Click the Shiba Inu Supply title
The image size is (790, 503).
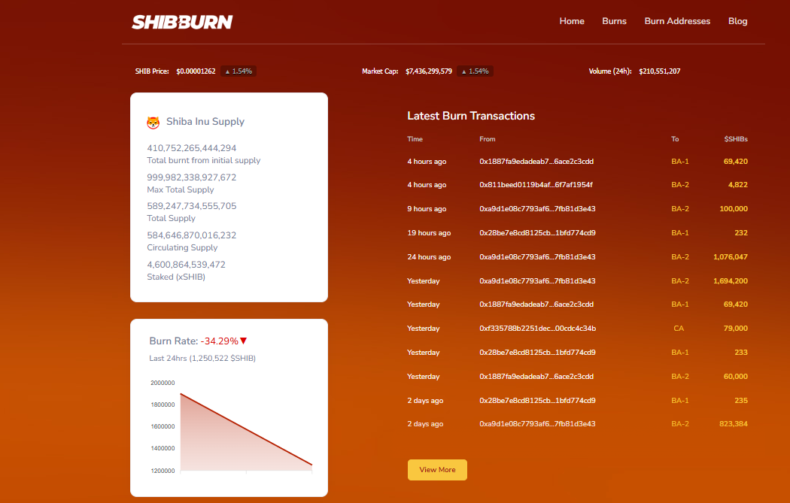pos(205,121)
